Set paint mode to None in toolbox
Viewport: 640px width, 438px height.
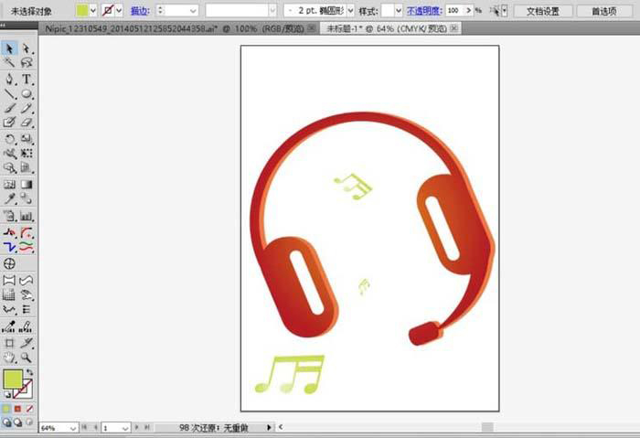(x=30, y=408)
